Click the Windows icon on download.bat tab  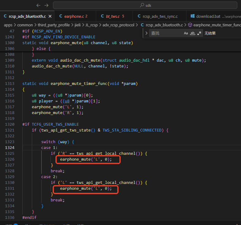pyautogui.click(x=192, y=16)
